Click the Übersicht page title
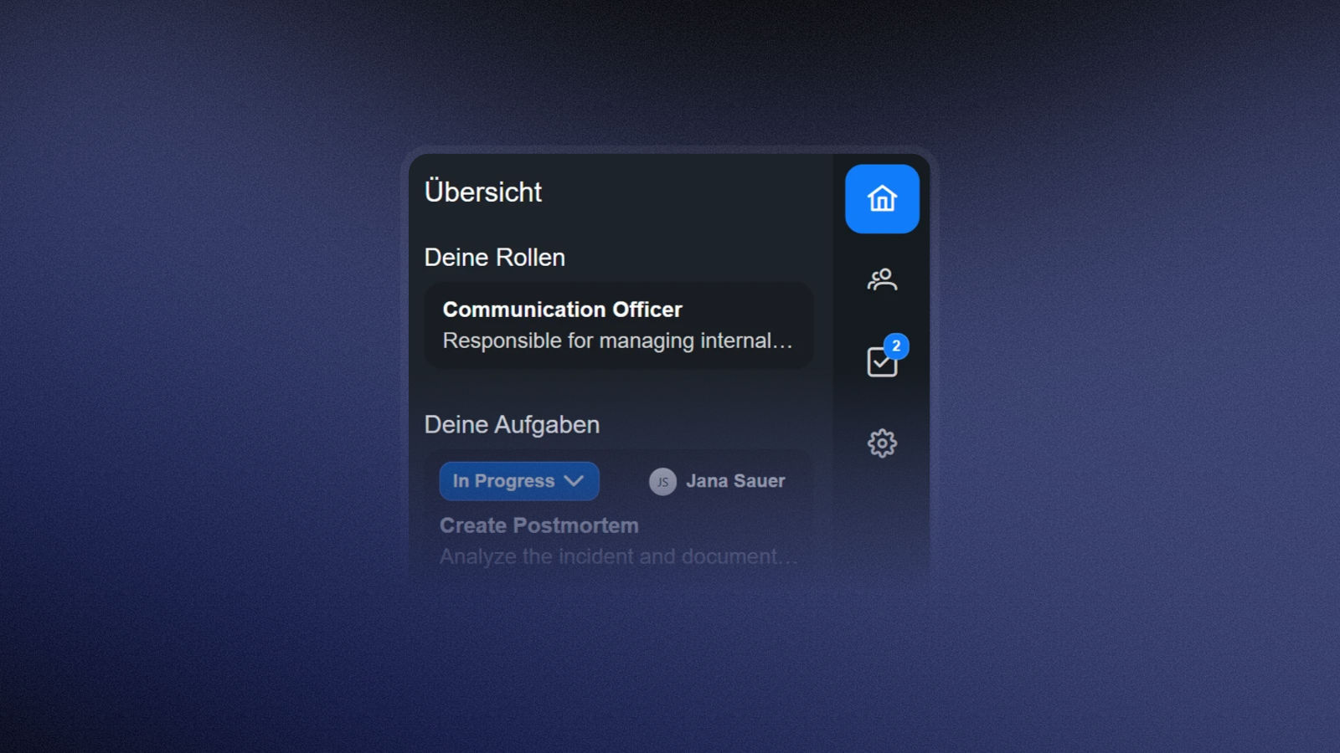Screen dimensions: 1340x753 click(x=483, y=192)
